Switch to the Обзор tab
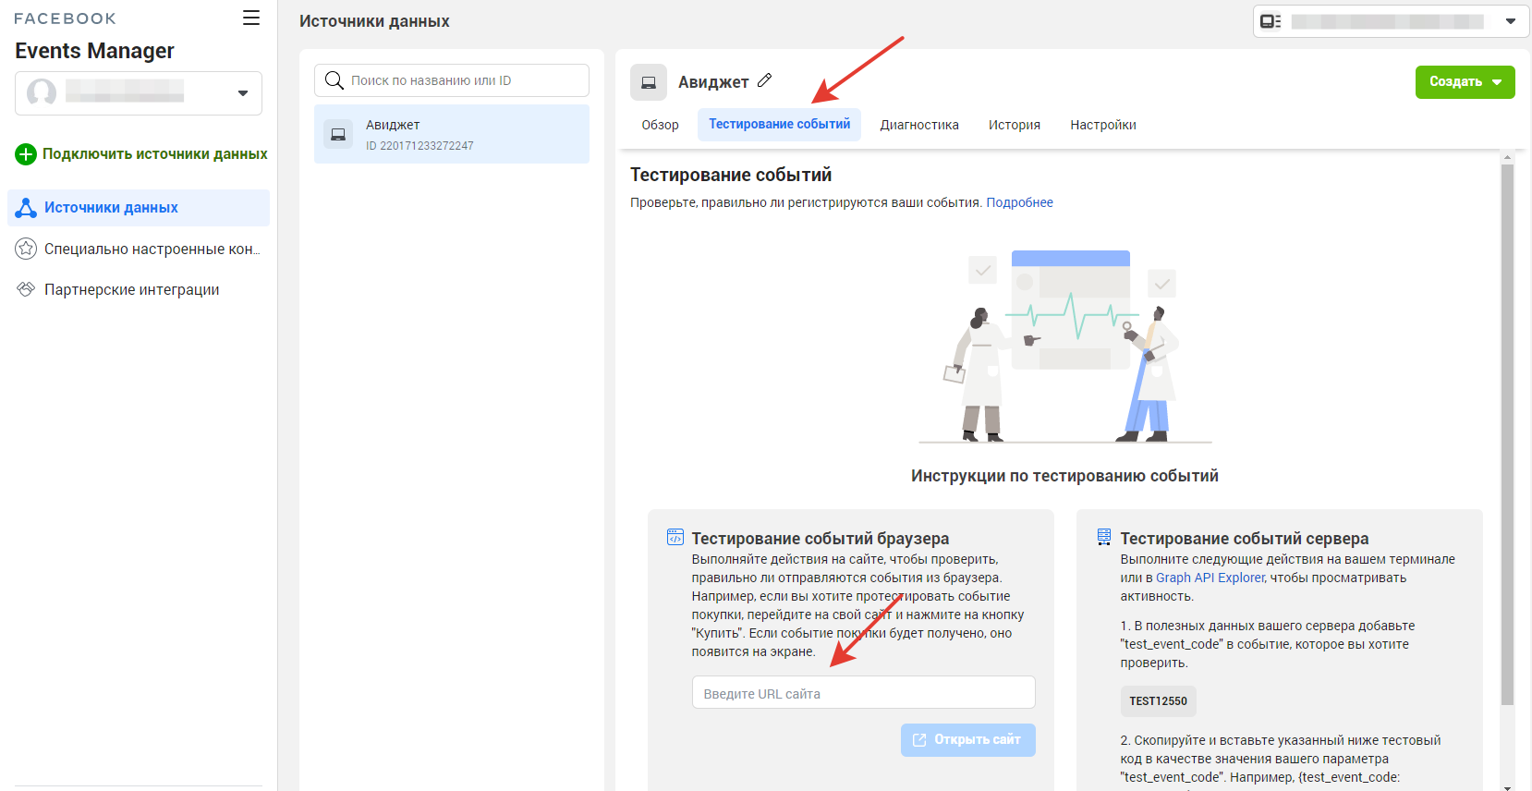This screenshot has height=791, width=1532. pos(661,125)
